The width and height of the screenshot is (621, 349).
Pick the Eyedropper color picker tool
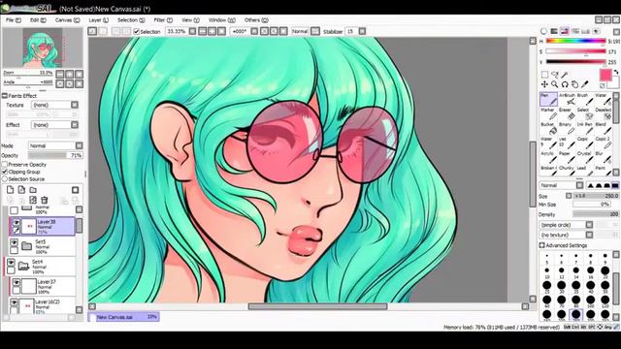[x=585, y=84]
